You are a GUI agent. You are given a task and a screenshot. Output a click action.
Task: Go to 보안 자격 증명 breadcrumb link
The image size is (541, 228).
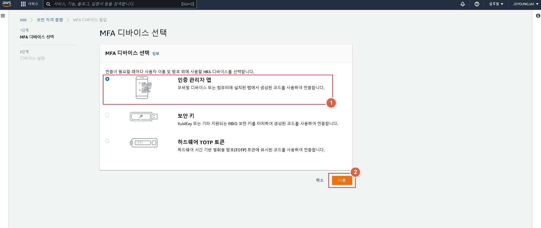pyautogui.click(x=50, y=20)
